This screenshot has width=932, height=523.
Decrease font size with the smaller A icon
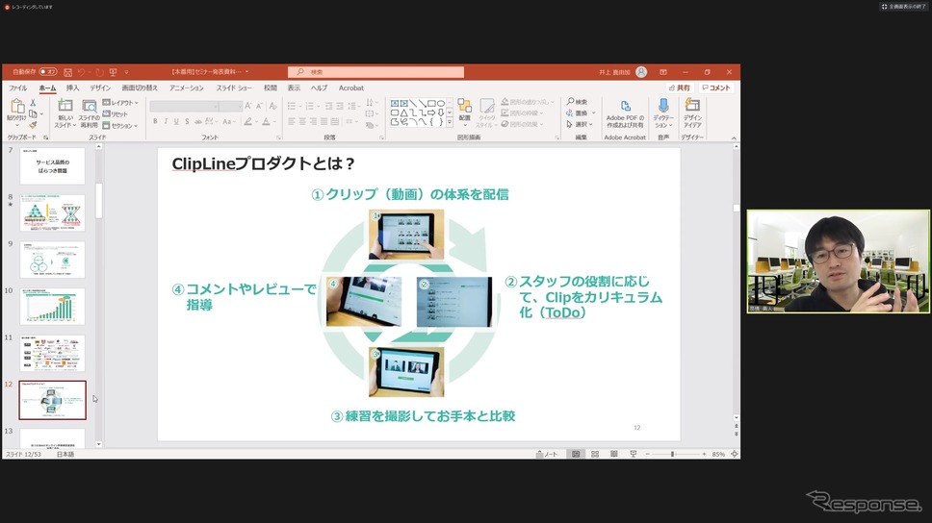[259, 106]
